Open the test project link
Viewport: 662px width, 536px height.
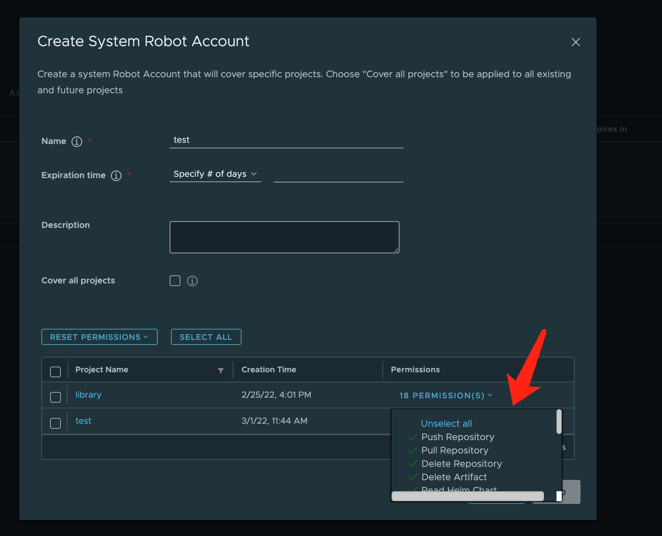83,421
